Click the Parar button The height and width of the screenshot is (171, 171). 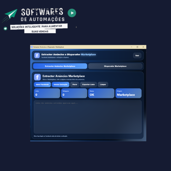[x=75, y=84]
